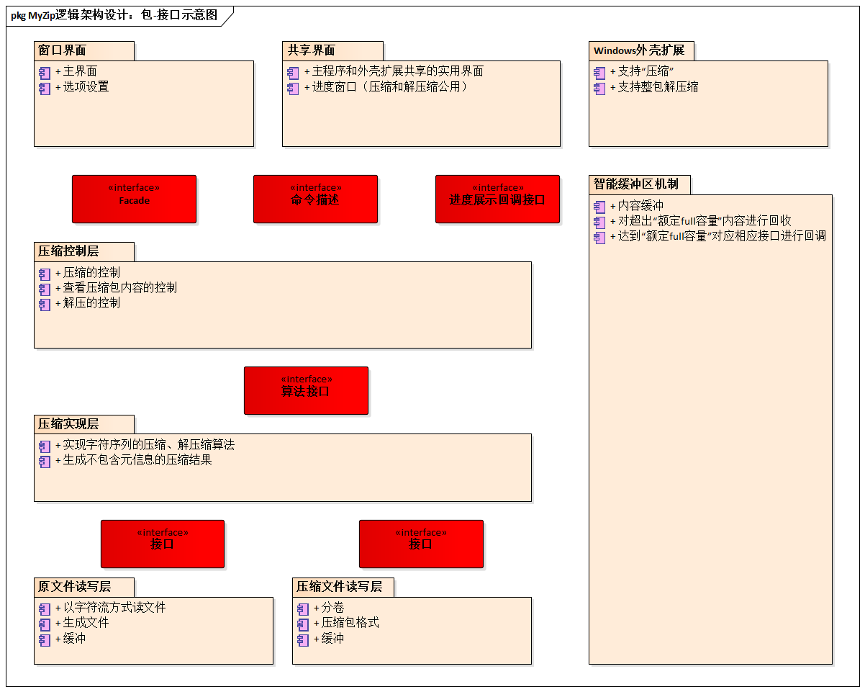
Task: Select the 压缩文件读写层 package name tab
Action: tap(343, 587)
